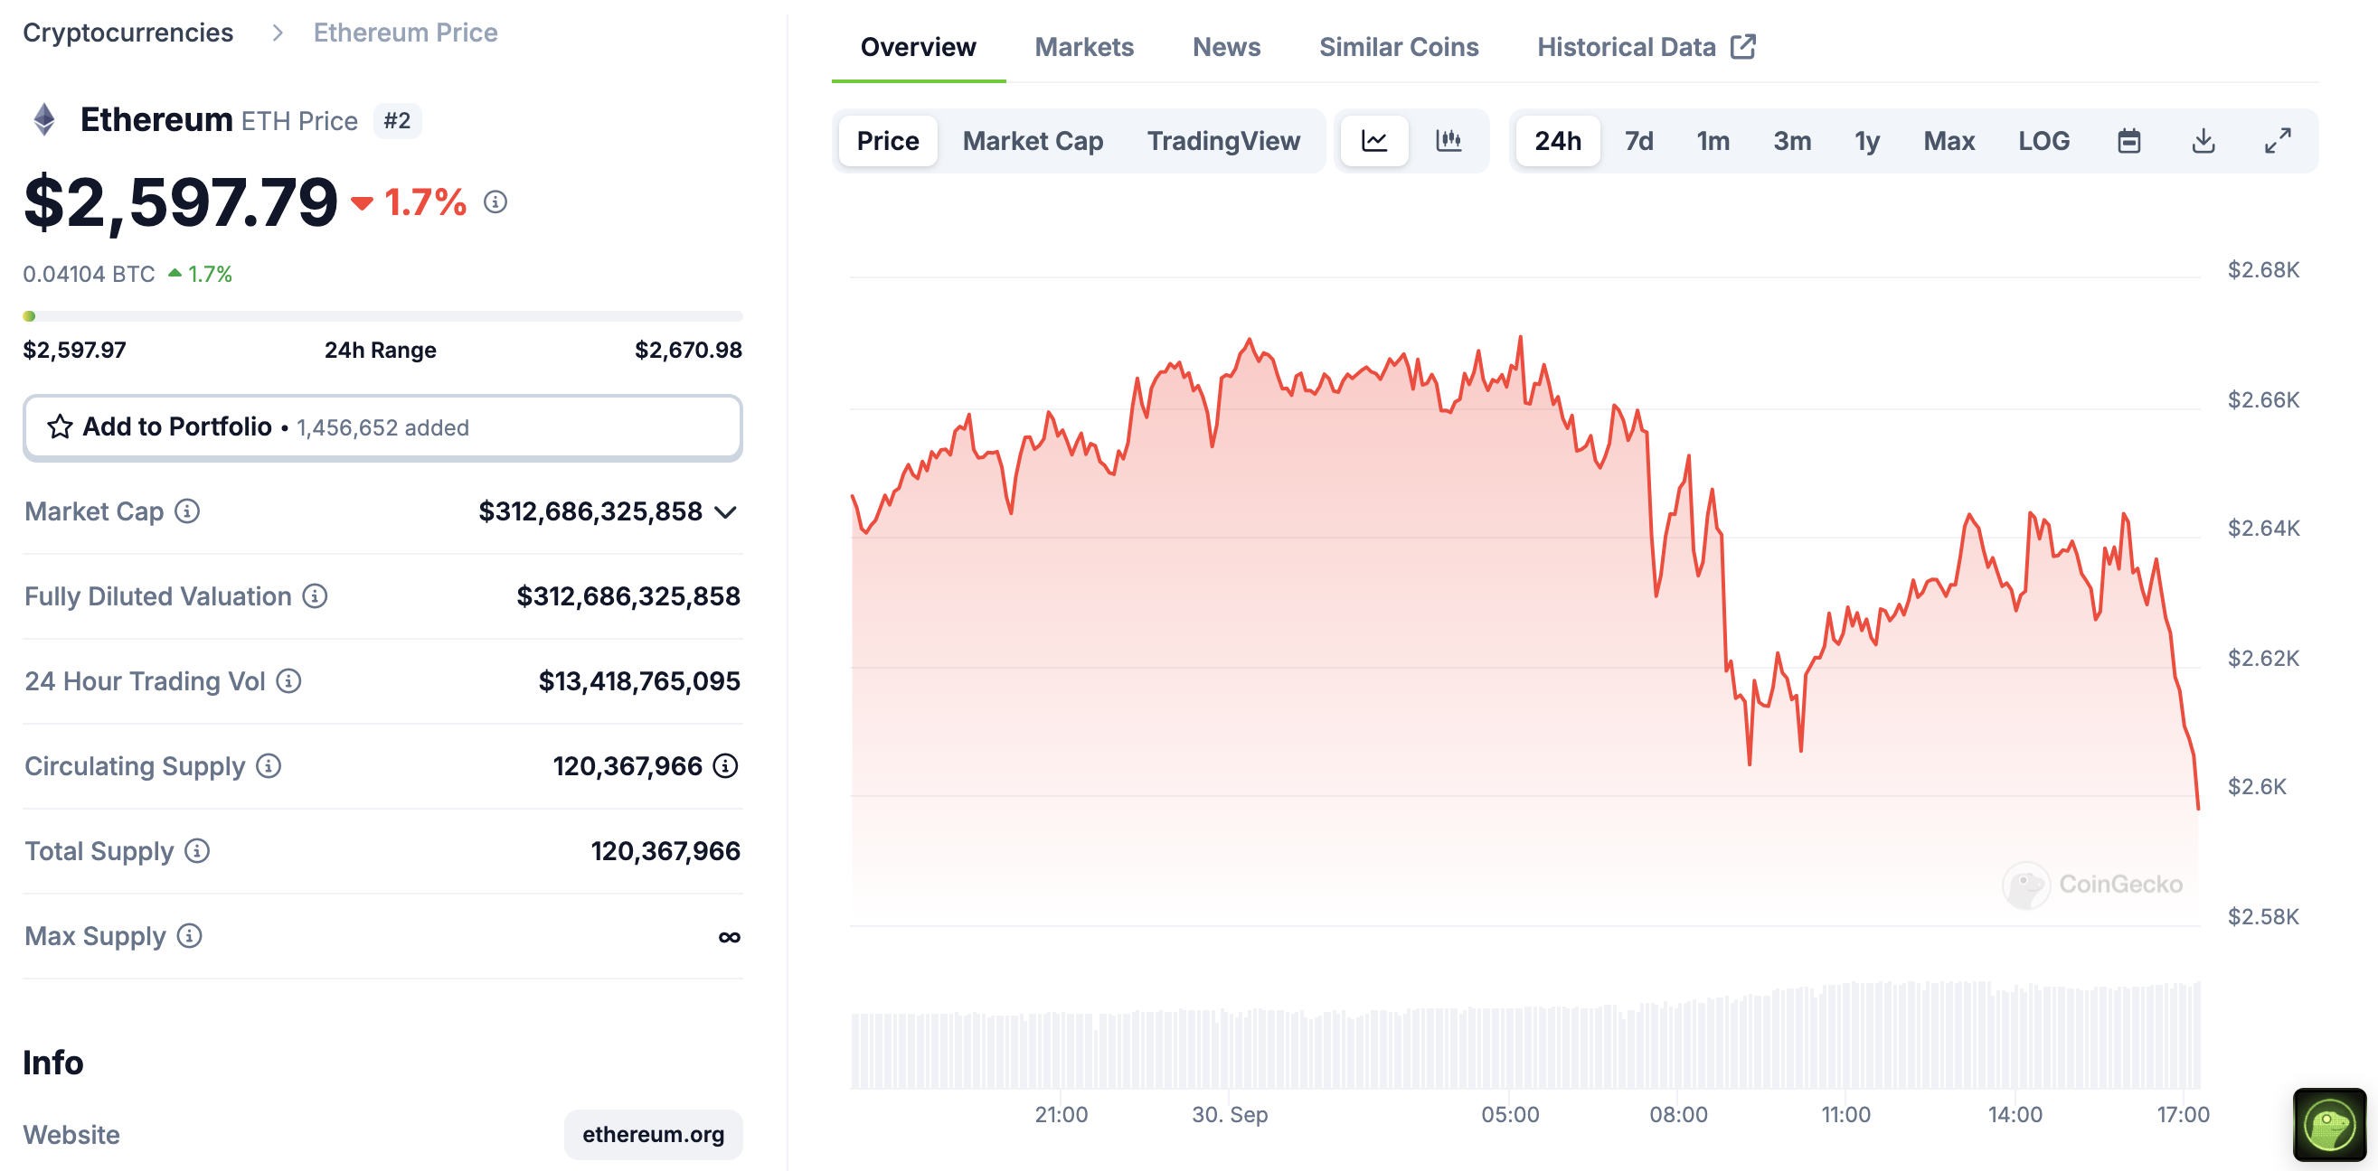The image size is (2378, 1171).
Task: Click the Fully Diluted Valuation amount $312,686,325,858
Action: point(628,596)
